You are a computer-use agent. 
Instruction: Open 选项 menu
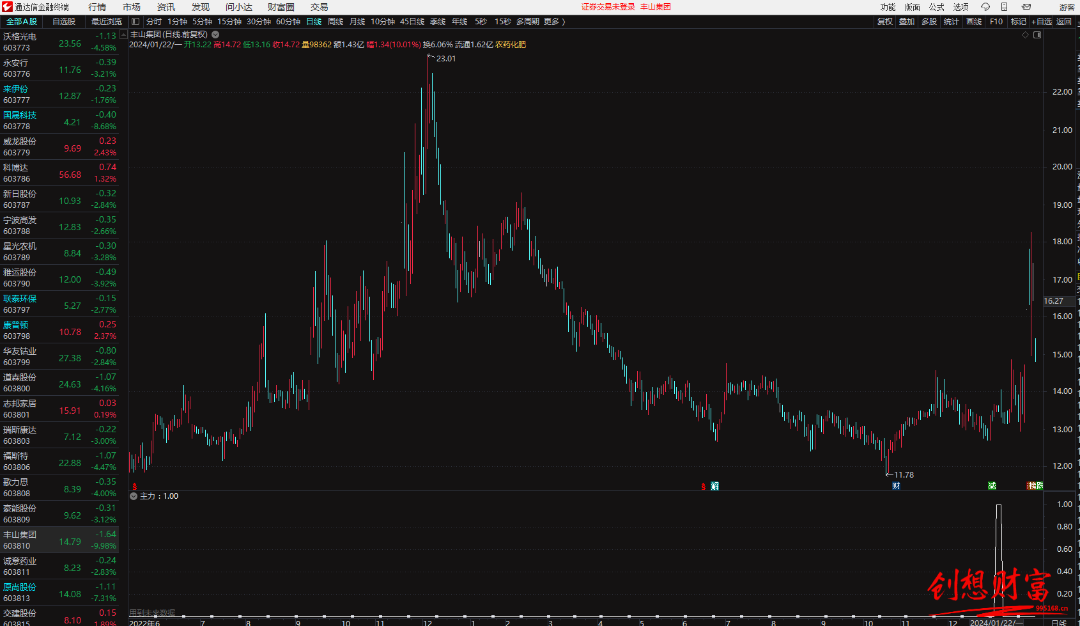960,7
